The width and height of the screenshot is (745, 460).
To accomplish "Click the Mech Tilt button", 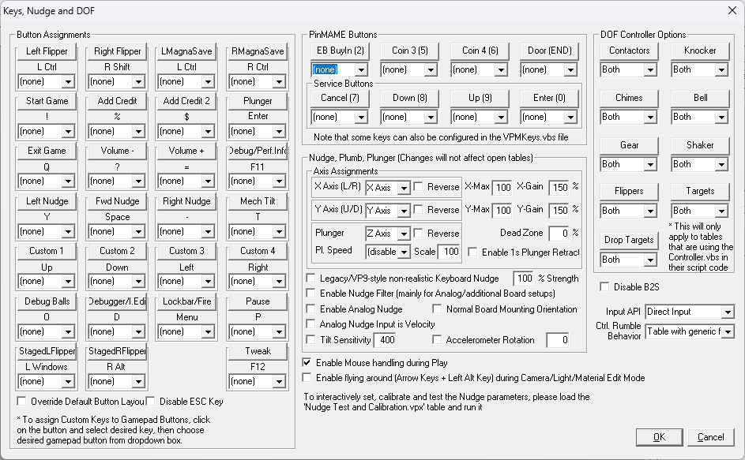I will (x=258, y=201).
